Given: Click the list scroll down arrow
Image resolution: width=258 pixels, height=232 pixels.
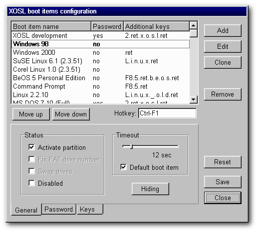Looking at the screenshot, I should point(194,100).
